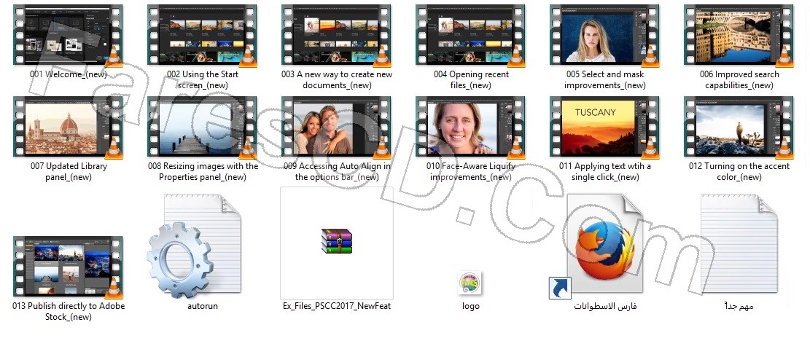The image size is (810, 349).
Task: Click the label '002 Using the Start screen_(new)'
Action: click(x=203, y=79)
